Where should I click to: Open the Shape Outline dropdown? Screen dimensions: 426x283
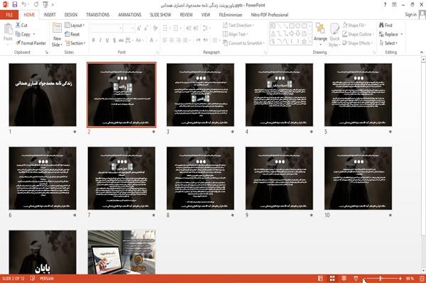click(358, 34)
